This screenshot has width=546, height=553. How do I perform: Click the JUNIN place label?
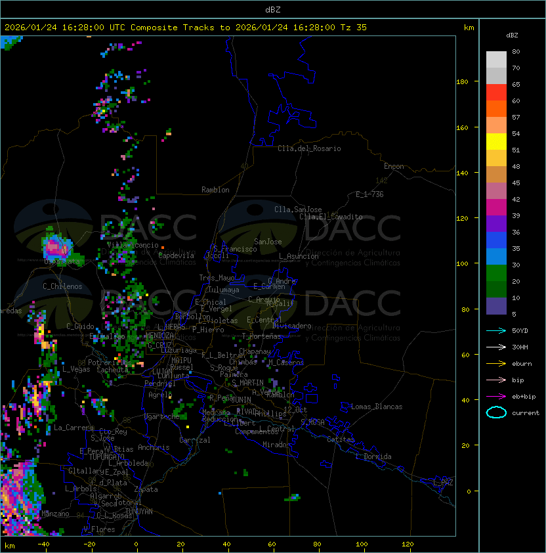[241, 399]
